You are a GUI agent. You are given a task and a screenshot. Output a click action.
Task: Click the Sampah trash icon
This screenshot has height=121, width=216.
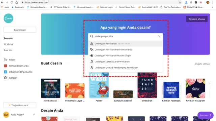pos(5,78)
